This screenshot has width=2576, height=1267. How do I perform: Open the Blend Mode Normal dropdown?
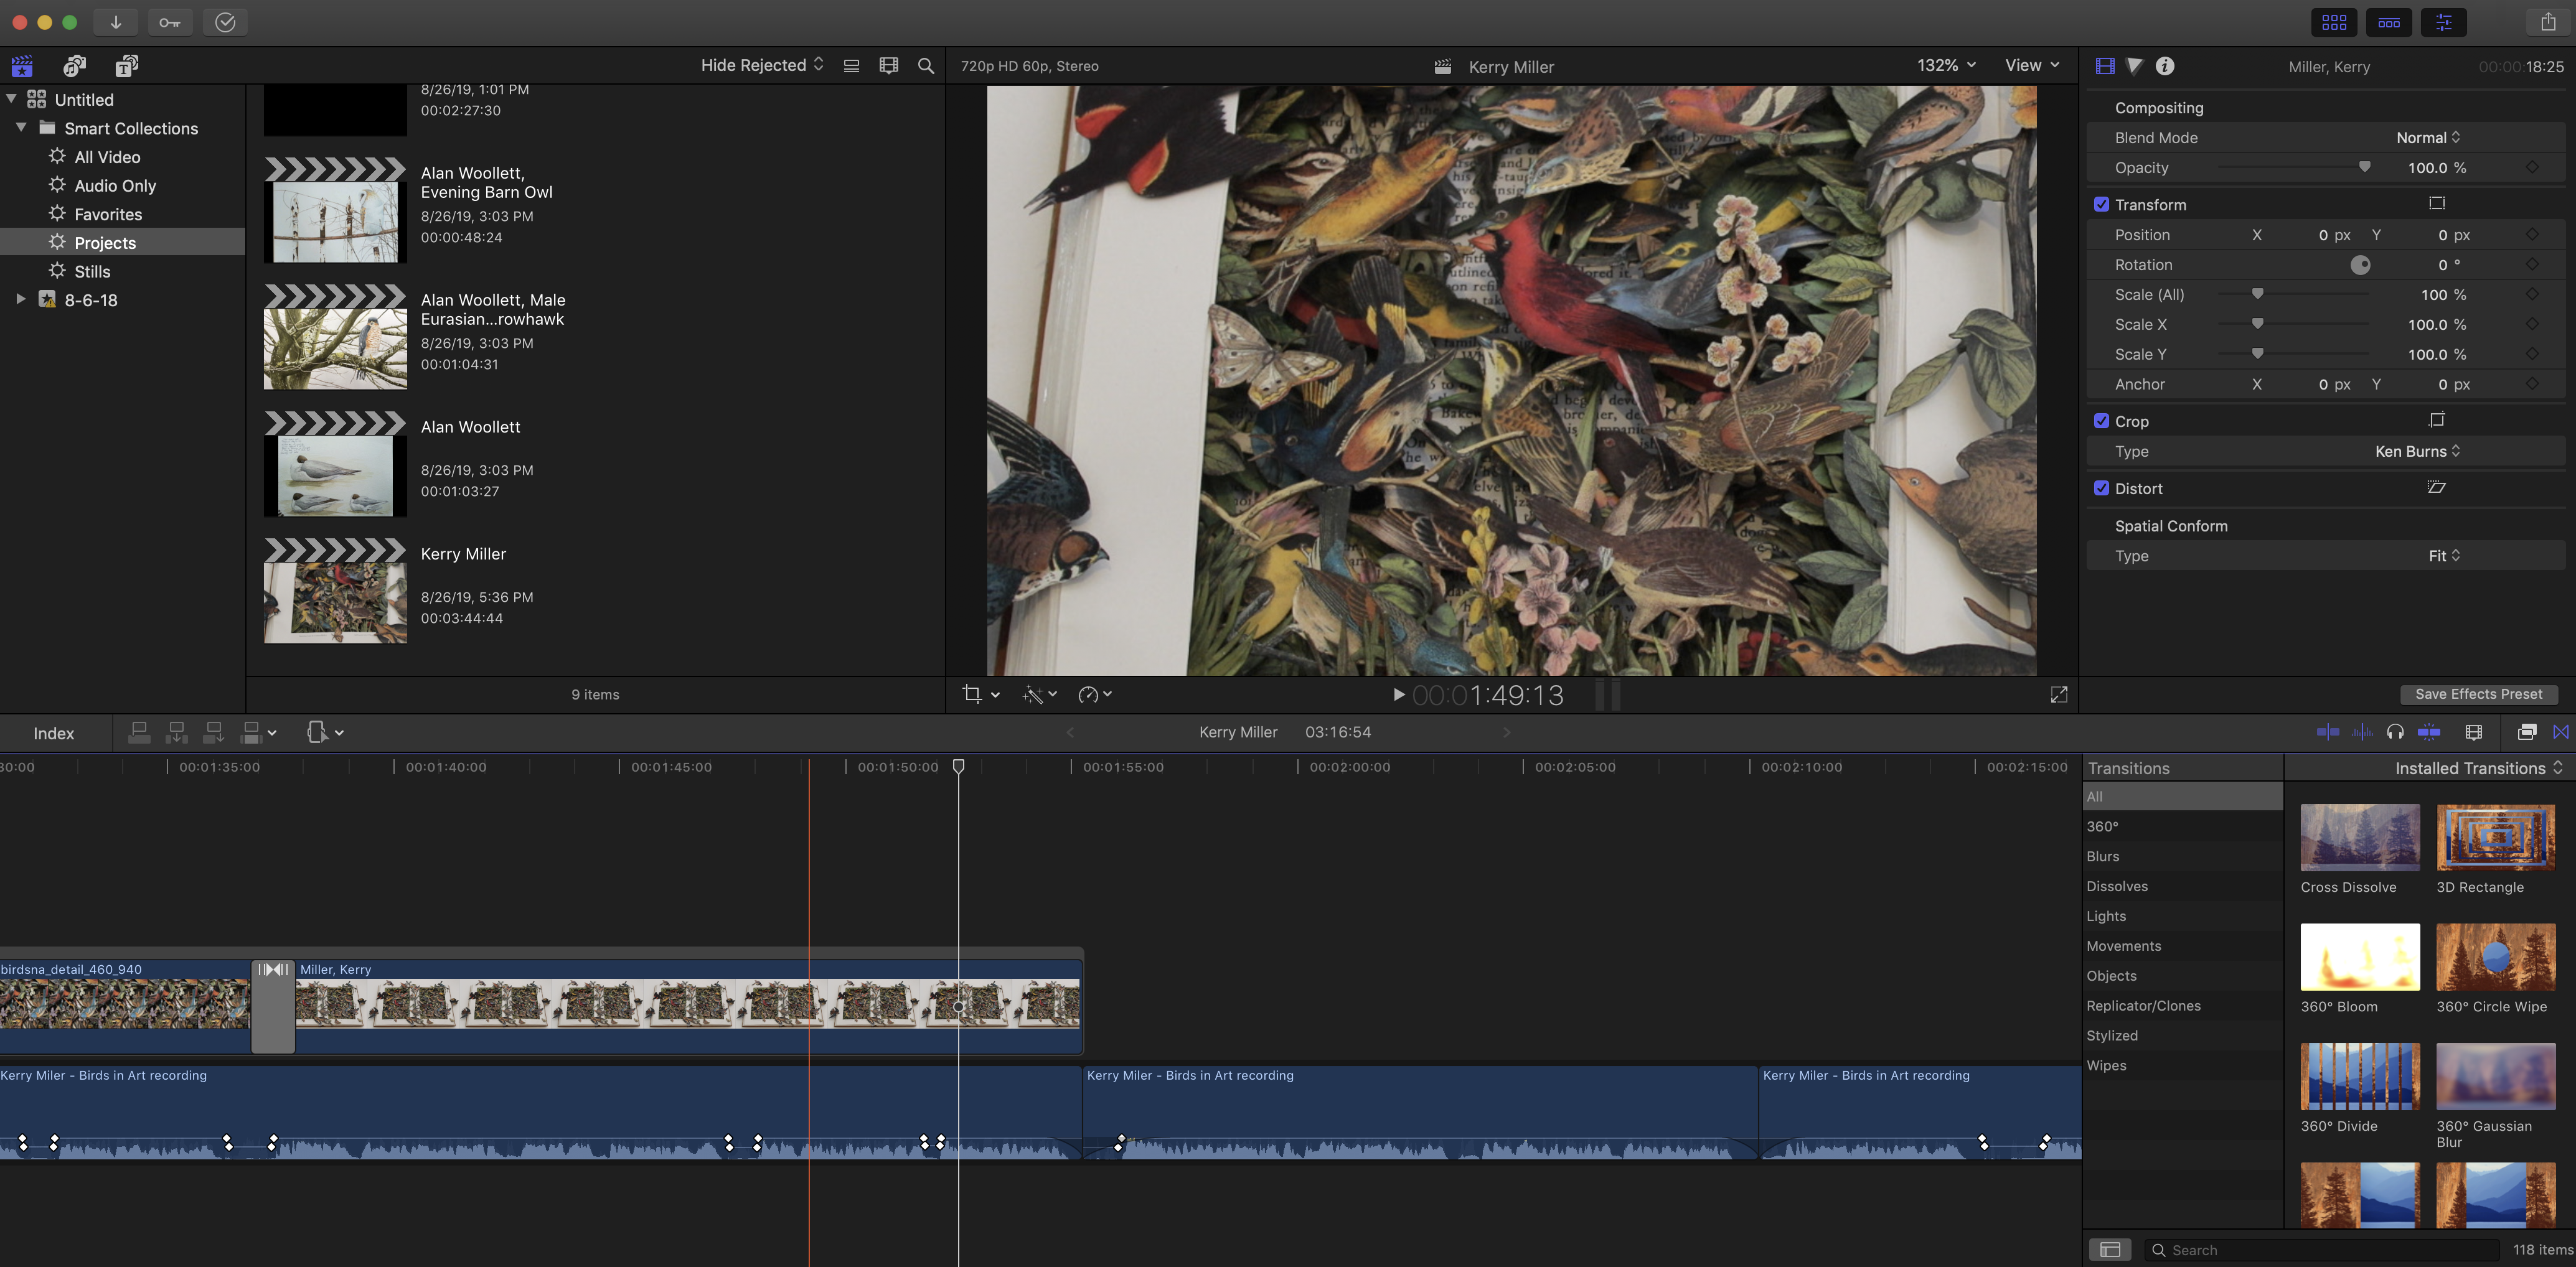pos(2428,137)
